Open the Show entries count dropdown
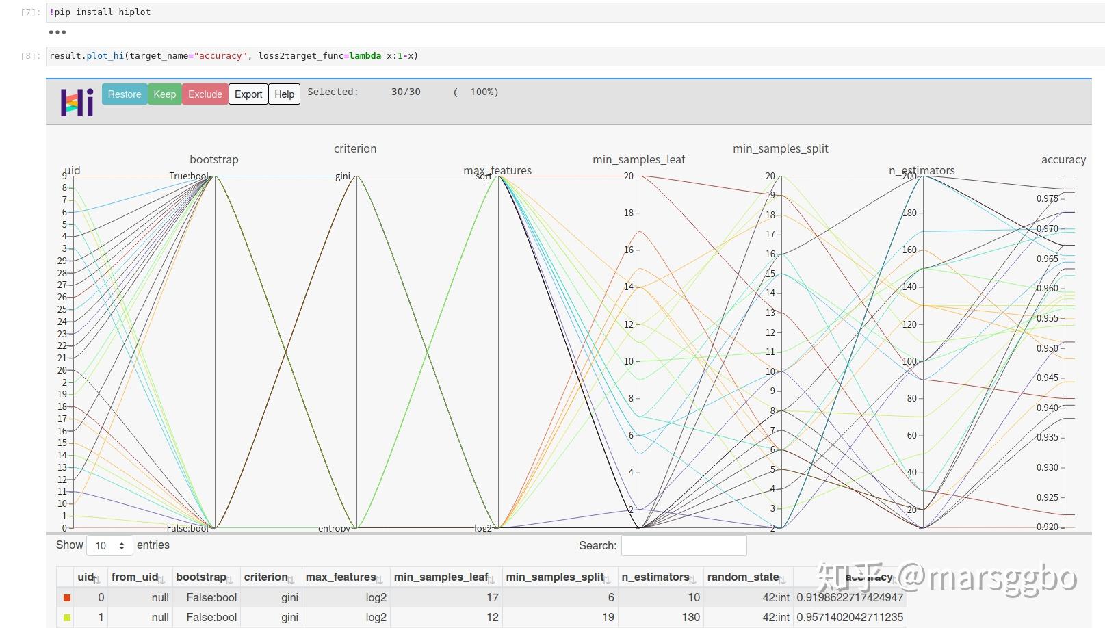 109,545
